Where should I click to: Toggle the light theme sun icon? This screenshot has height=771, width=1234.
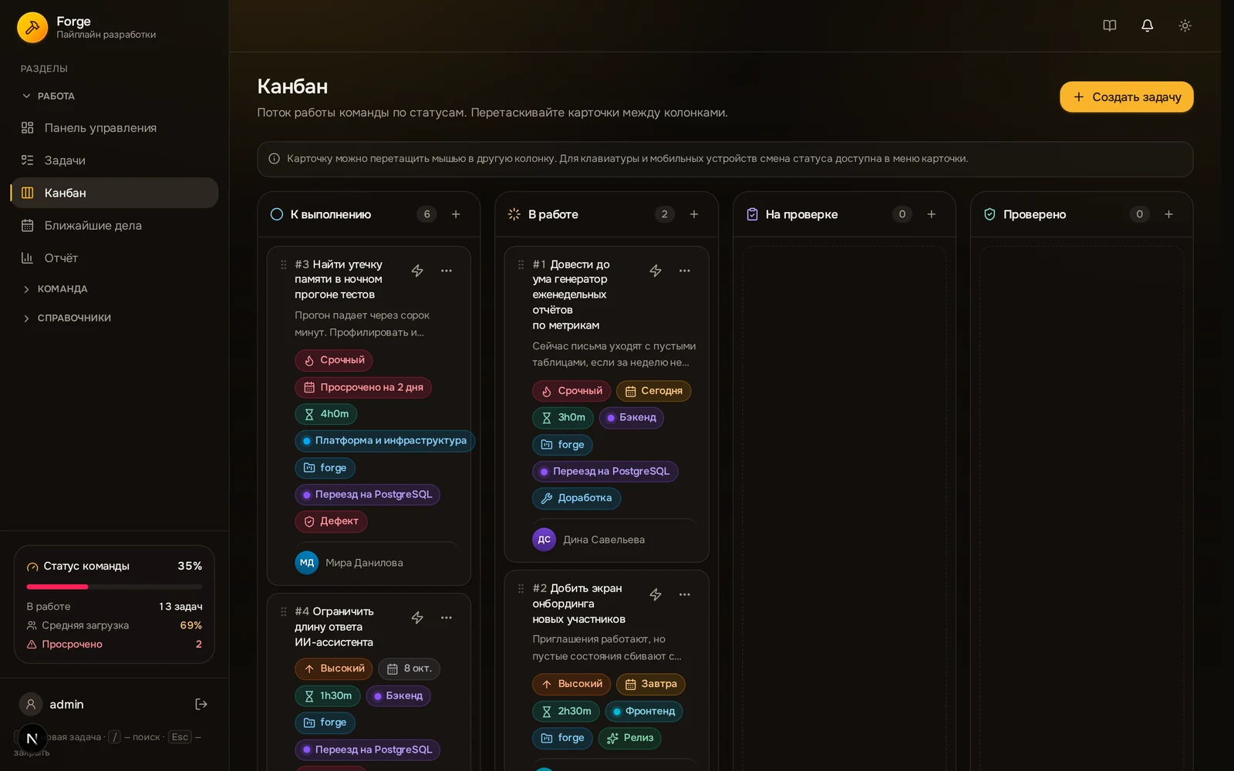(1185, 25)
